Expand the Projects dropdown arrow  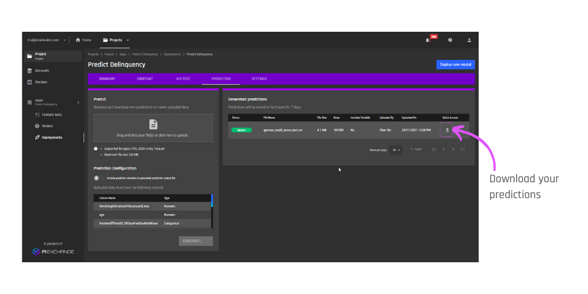point(128,40)
